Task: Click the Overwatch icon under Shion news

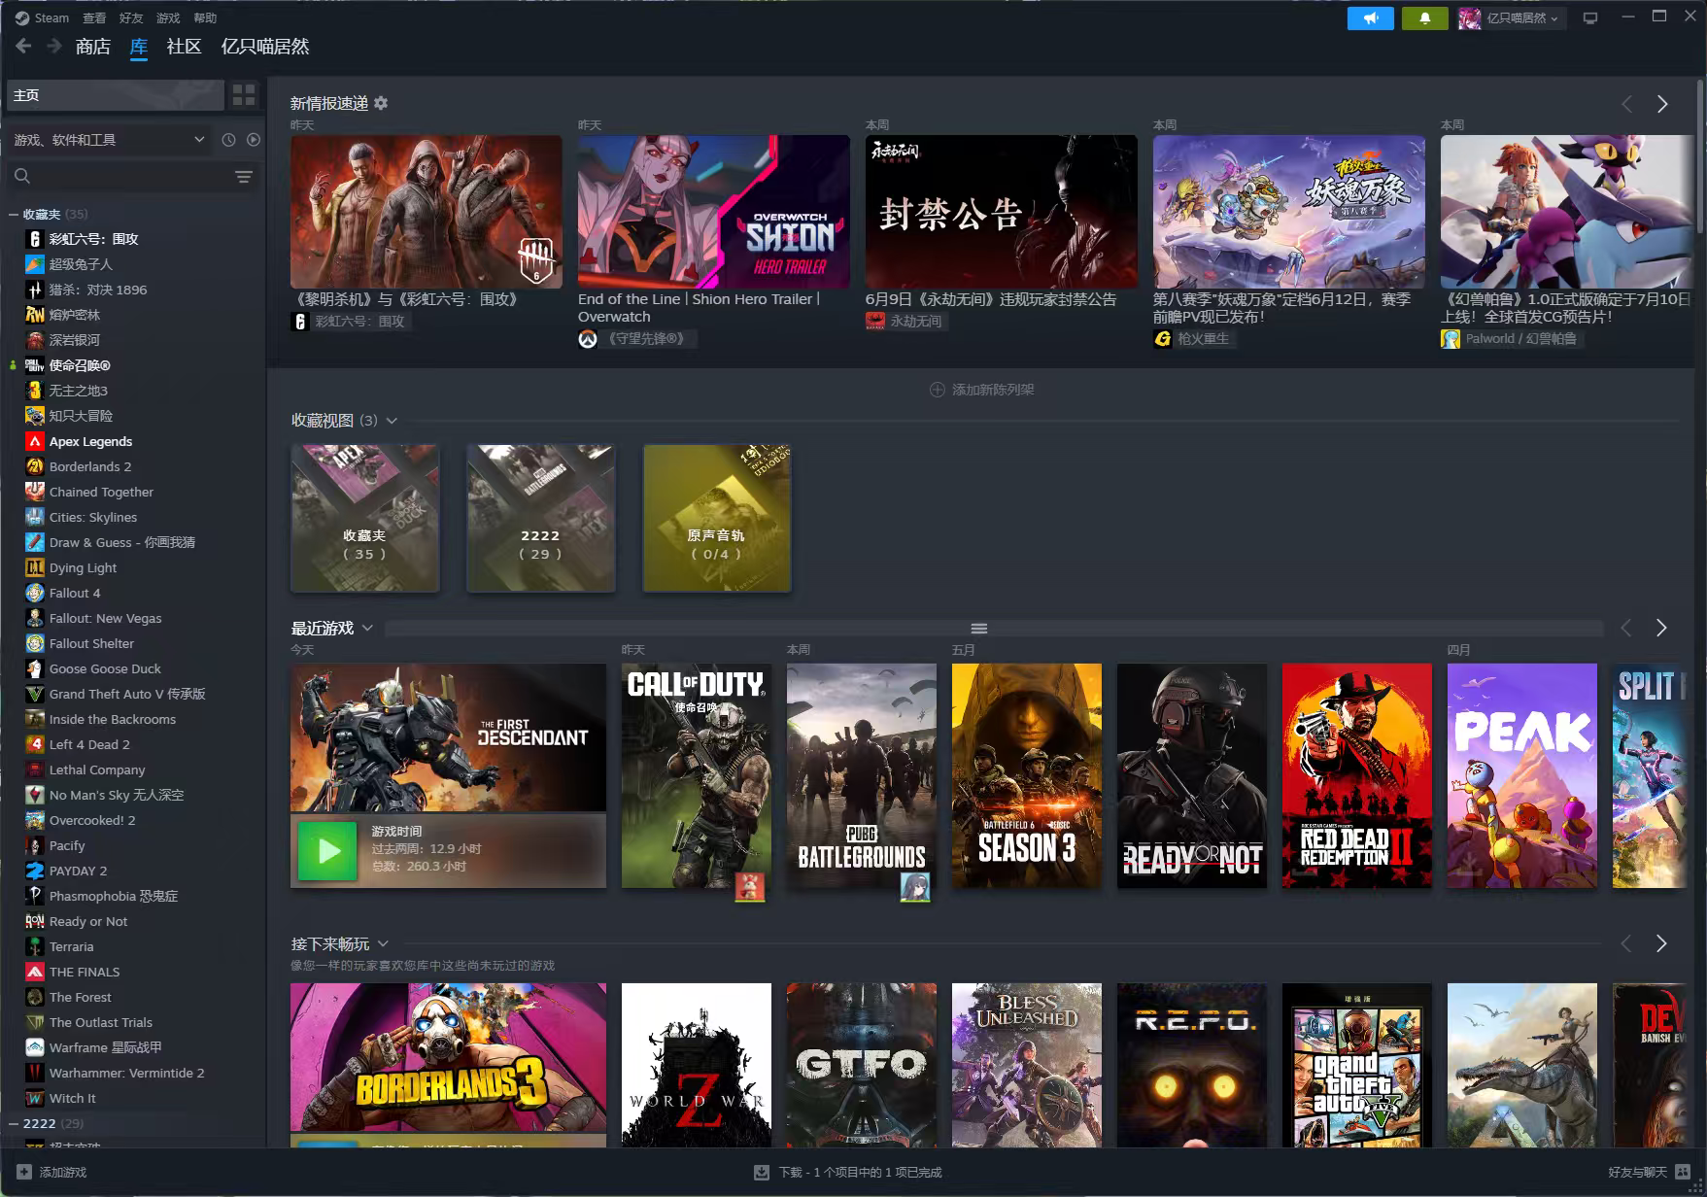Action: point(587,338)
